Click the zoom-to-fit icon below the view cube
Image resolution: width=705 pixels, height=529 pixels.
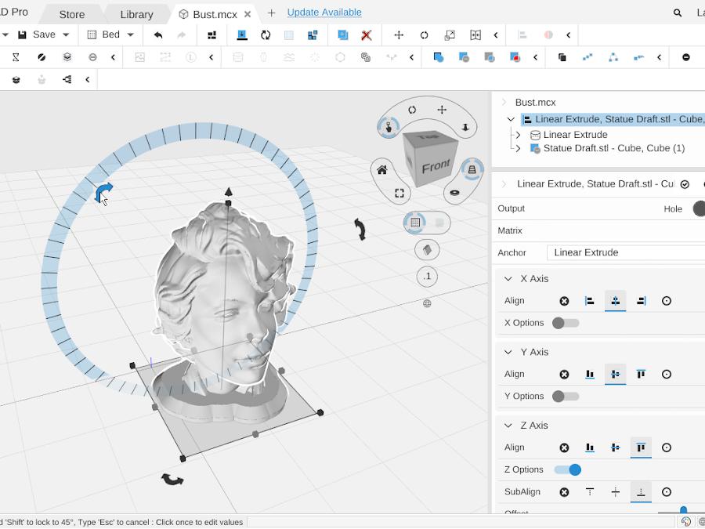(400, 193)
